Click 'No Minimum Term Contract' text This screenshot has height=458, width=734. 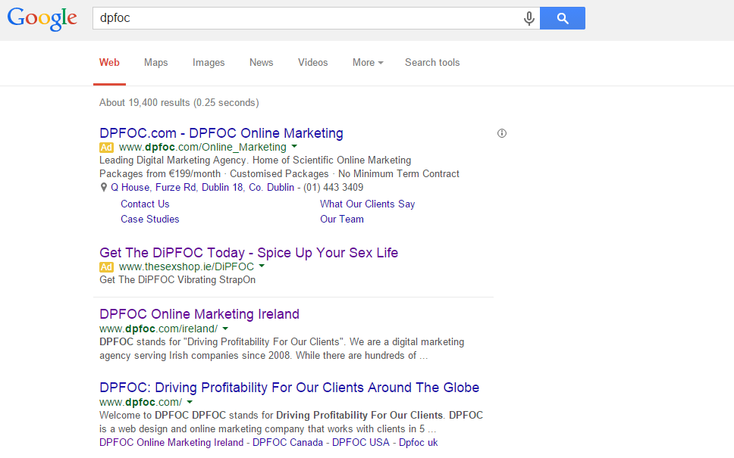tap(398, 174)
